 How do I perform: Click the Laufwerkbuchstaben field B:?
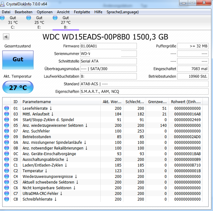coord(109,76)
